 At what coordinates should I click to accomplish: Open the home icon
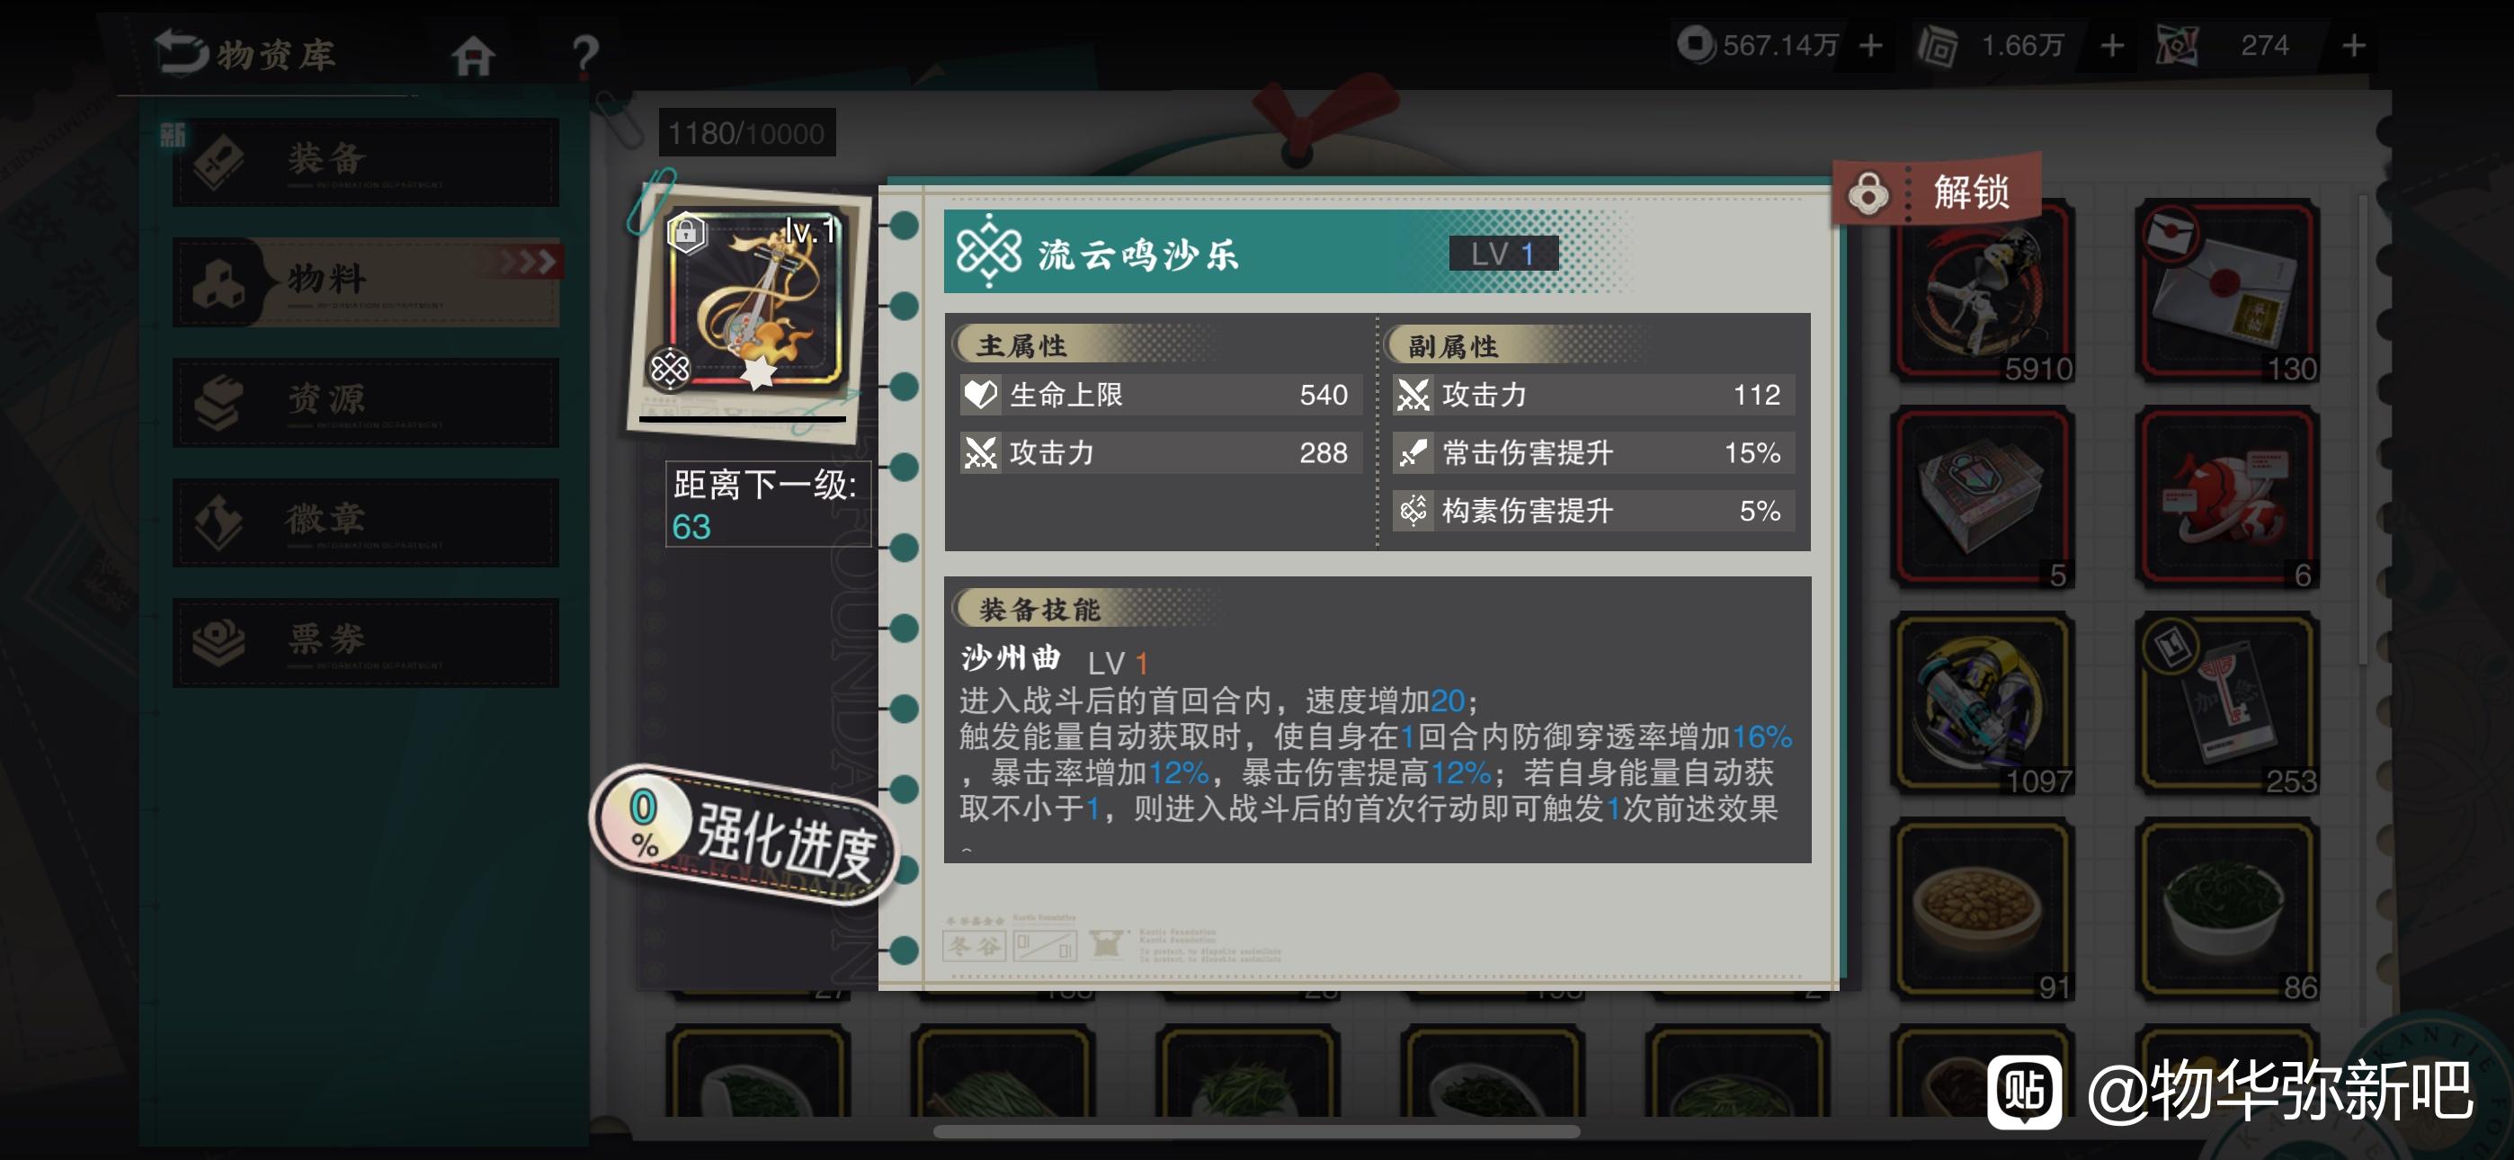472,55
